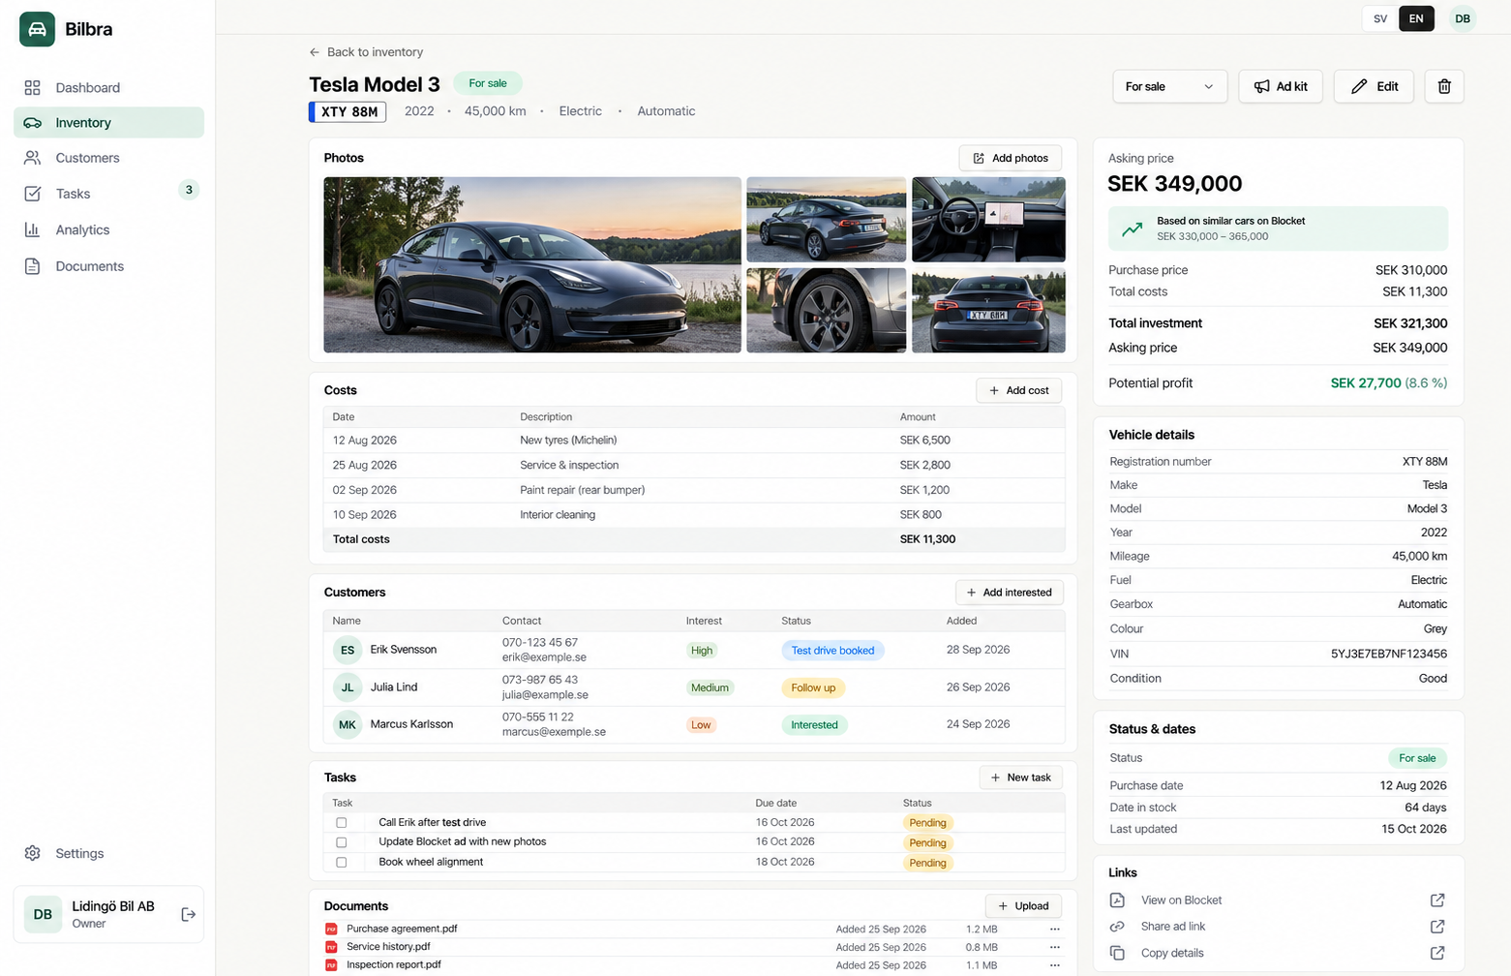The width and height of the screenshot is (1511, 976).
Task: Open the interior dashboard photo thumbnail
Action: click(988, 220)
